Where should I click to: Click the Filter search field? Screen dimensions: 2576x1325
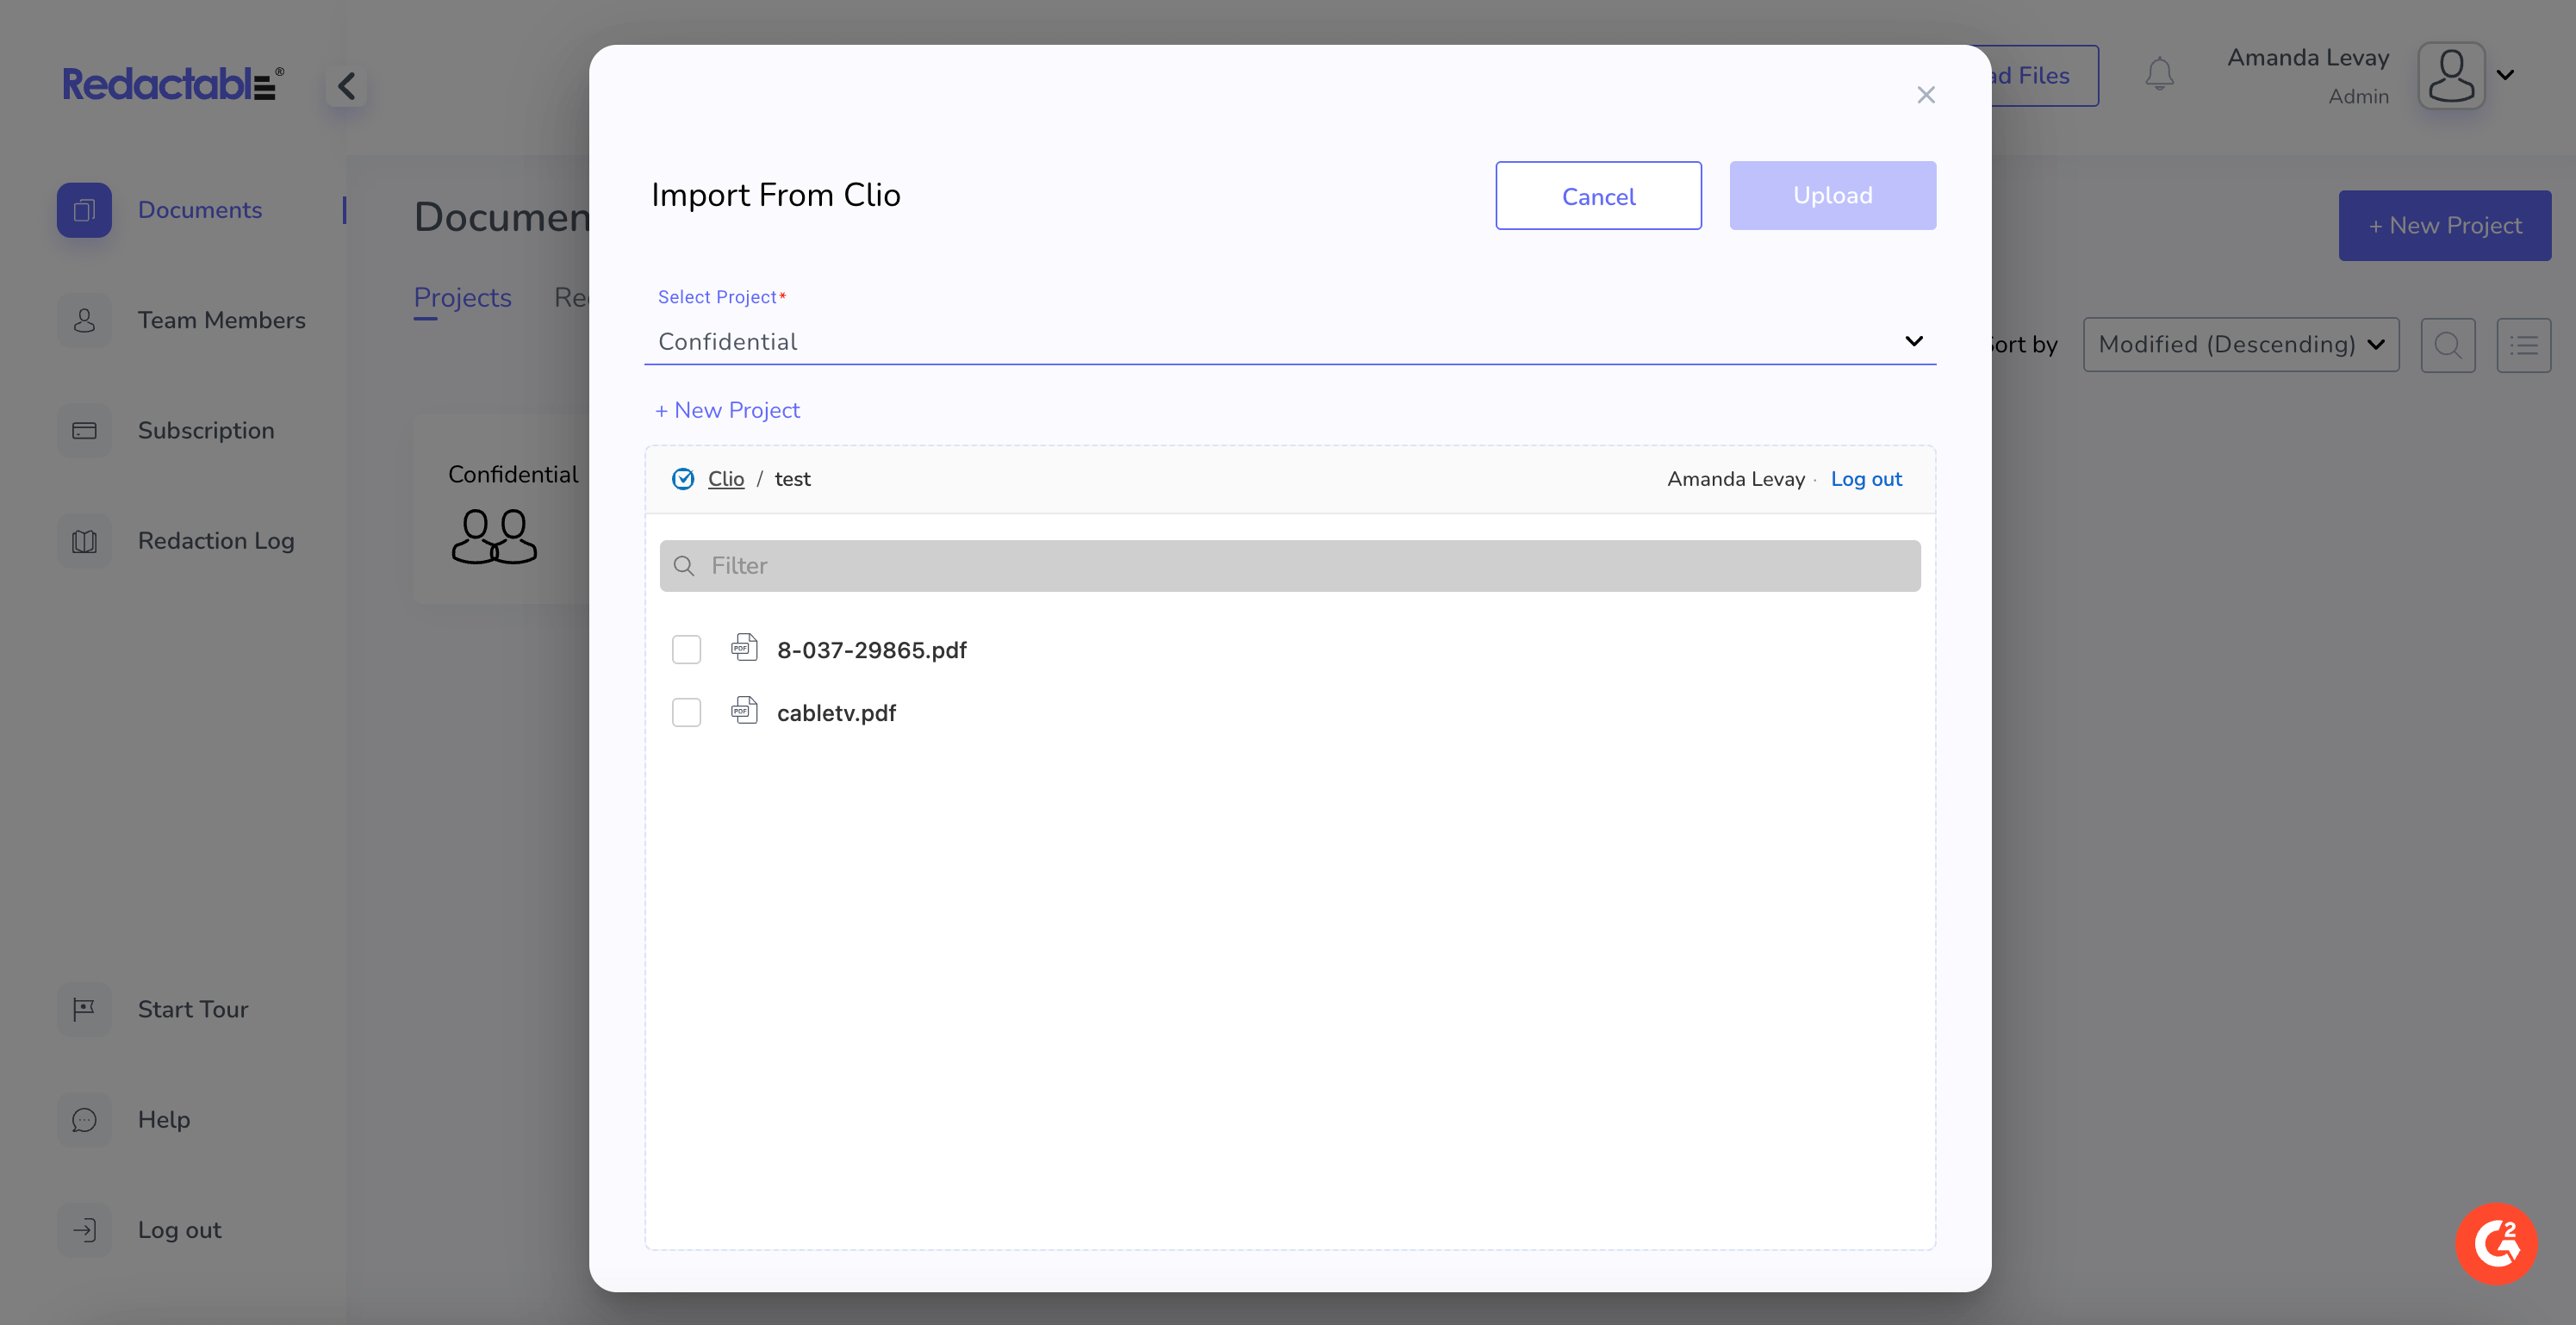click(x=1289, y=566)
